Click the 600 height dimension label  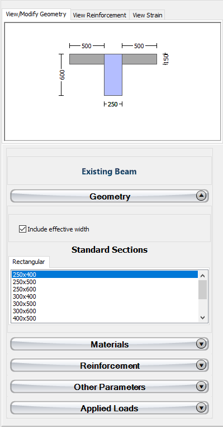(62, 75)
